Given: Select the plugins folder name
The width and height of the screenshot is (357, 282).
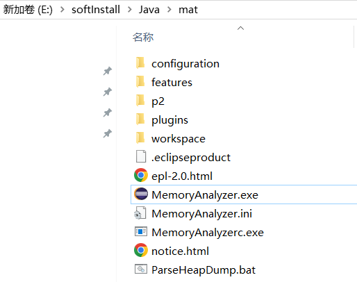Looking at the screenshot, I should tap(169, 120).
